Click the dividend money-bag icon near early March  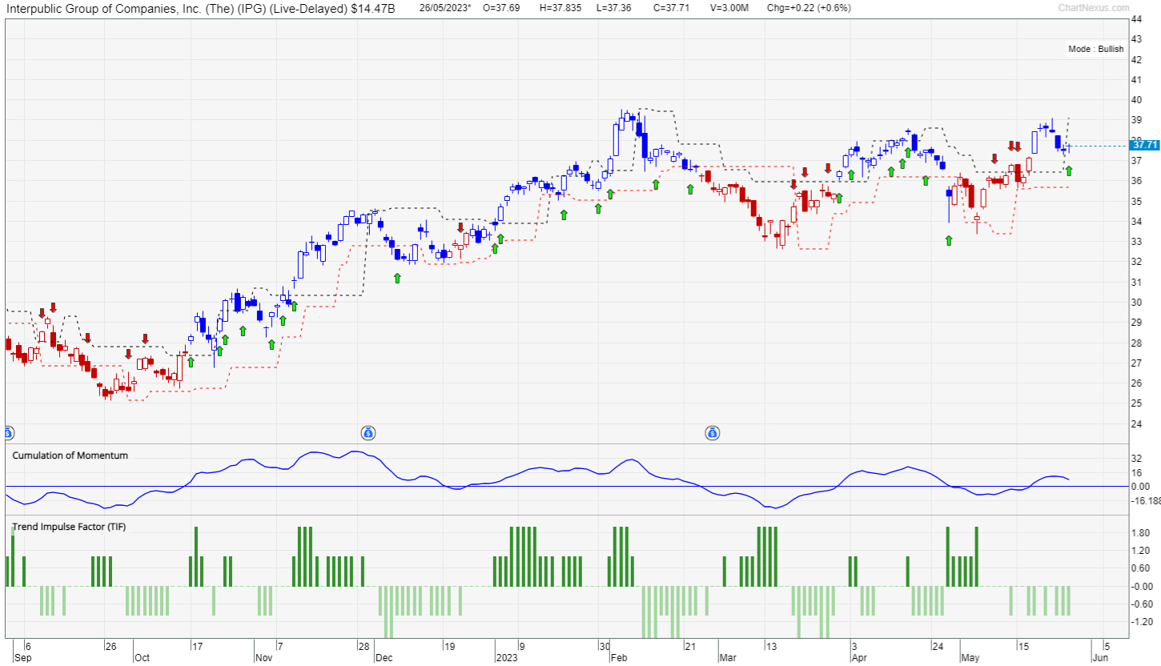coord(712,433)
